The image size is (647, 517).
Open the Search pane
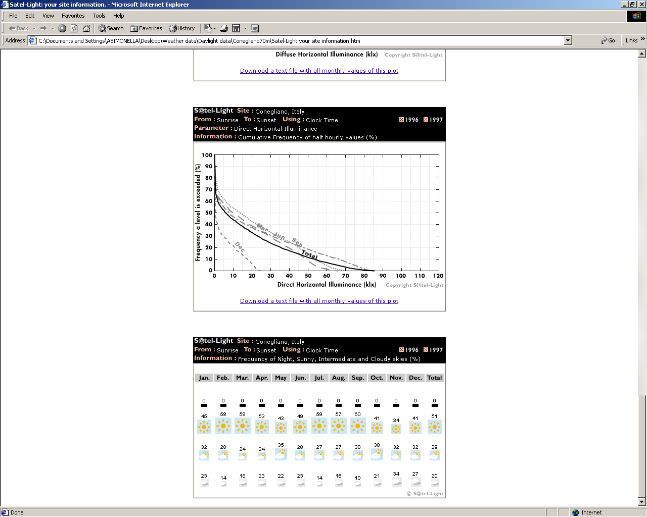click(111, 28)
